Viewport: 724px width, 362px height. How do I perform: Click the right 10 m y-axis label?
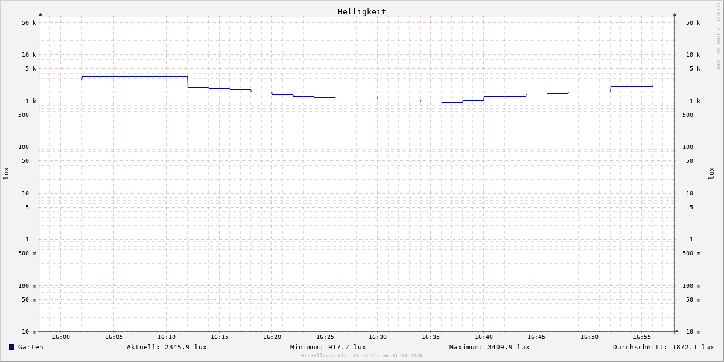coord(693,332)
